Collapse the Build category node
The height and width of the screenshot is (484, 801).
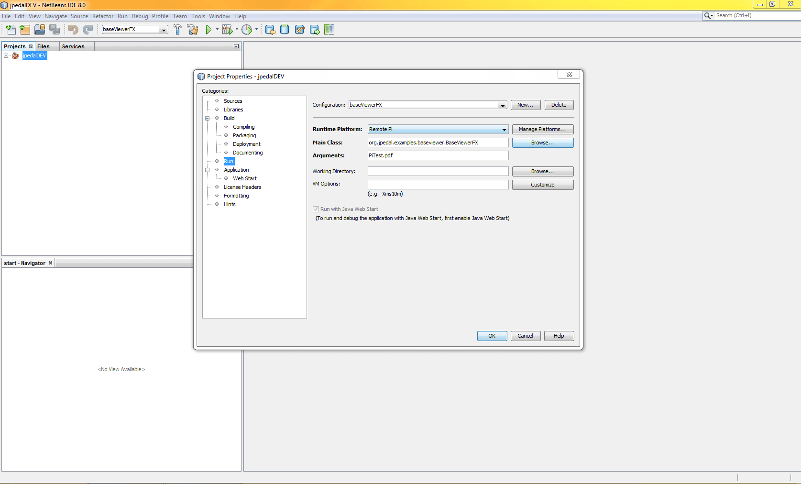[x=208, y=119]
